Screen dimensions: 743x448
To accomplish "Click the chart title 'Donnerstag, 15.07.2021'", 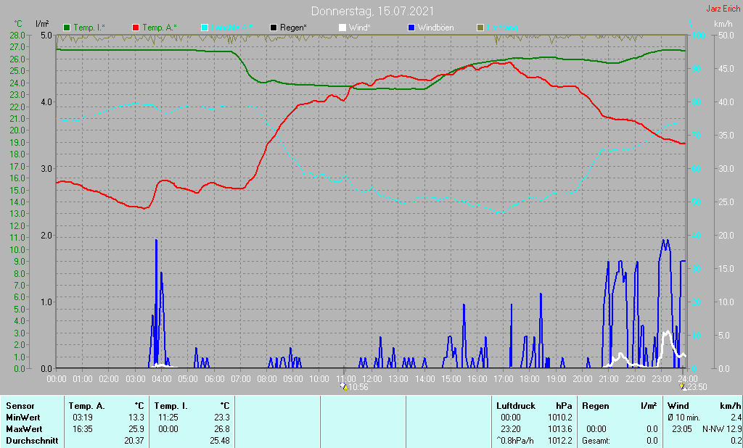I will click(372, 11).
